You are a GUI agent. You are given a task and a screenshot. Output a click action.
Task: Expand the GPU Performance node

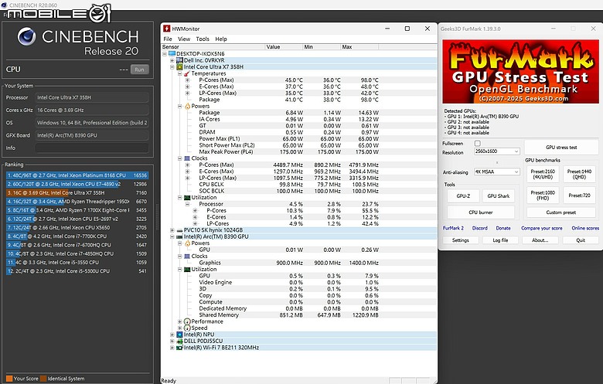pyautogui.click(x=180, y=321)
